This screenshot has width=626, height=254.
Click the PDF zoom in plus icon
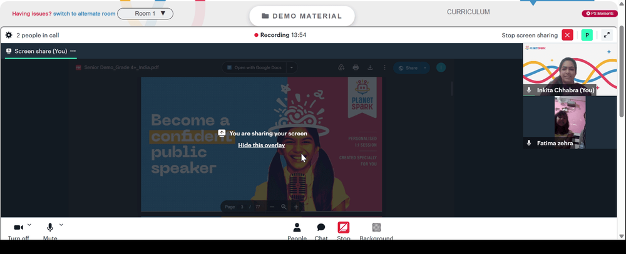(296, 207)
